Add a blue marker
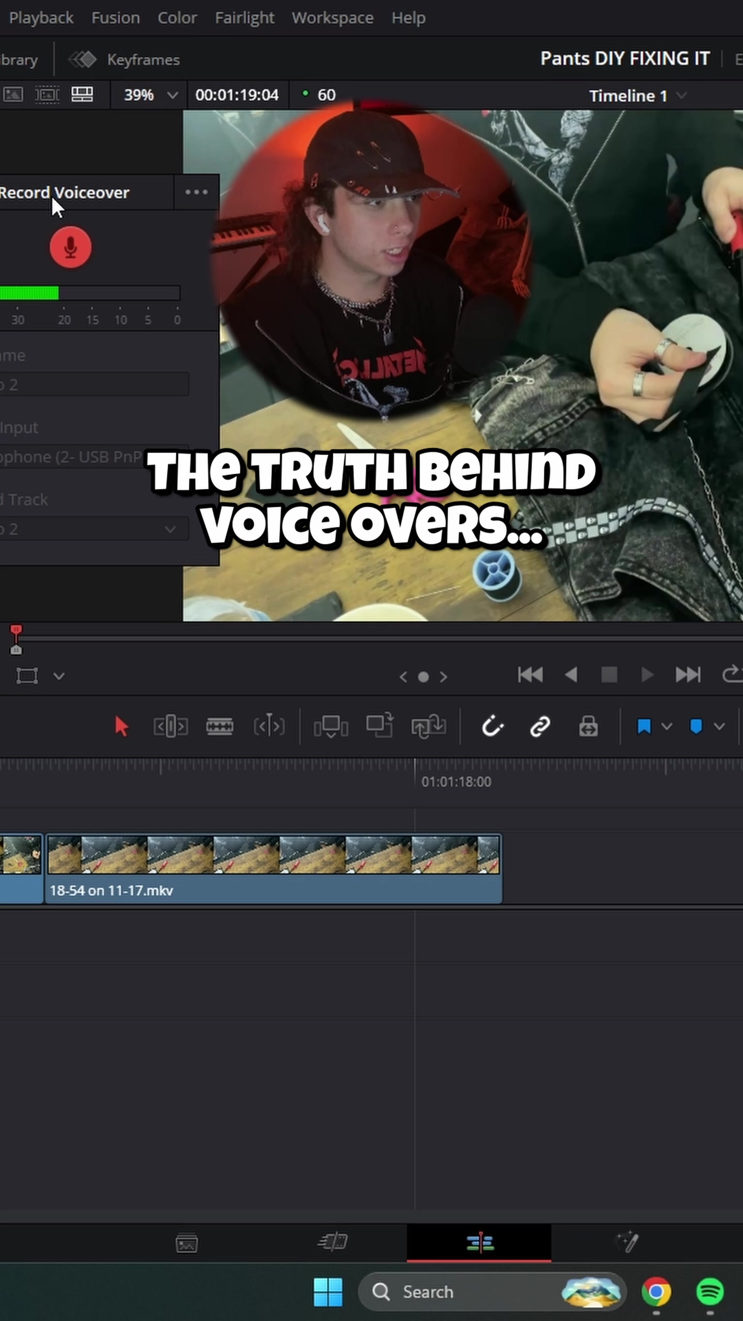Screen dimensions: 743x1321 click(x=696, y=727)
